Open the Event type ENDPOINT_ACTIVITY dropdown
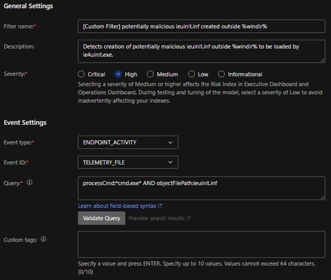This screenshot has height=280, width=331. pyautogui.click(x=128, y=142)
